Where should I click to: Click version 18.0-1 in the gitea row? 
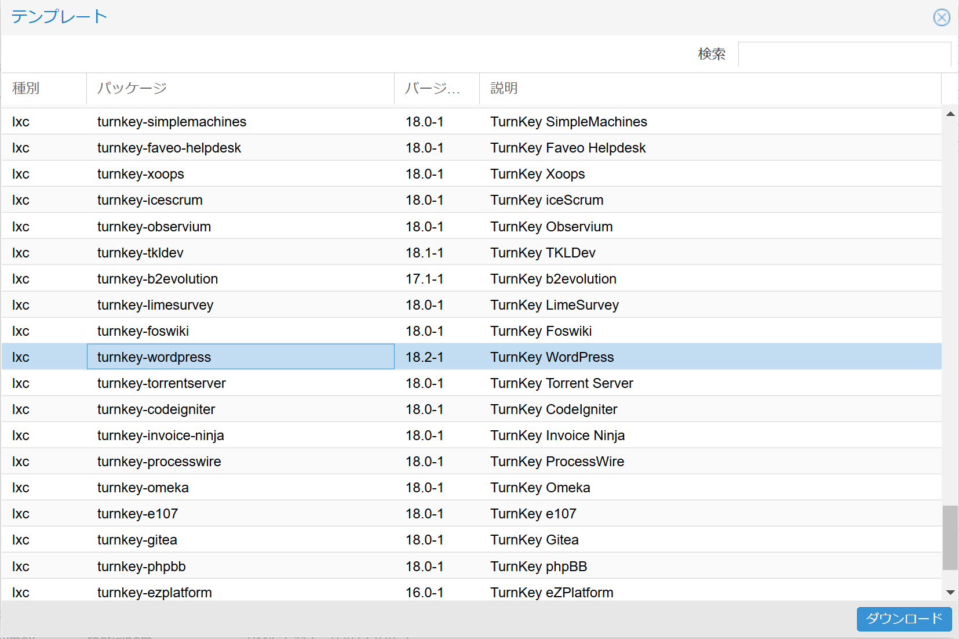click(424, 540)
